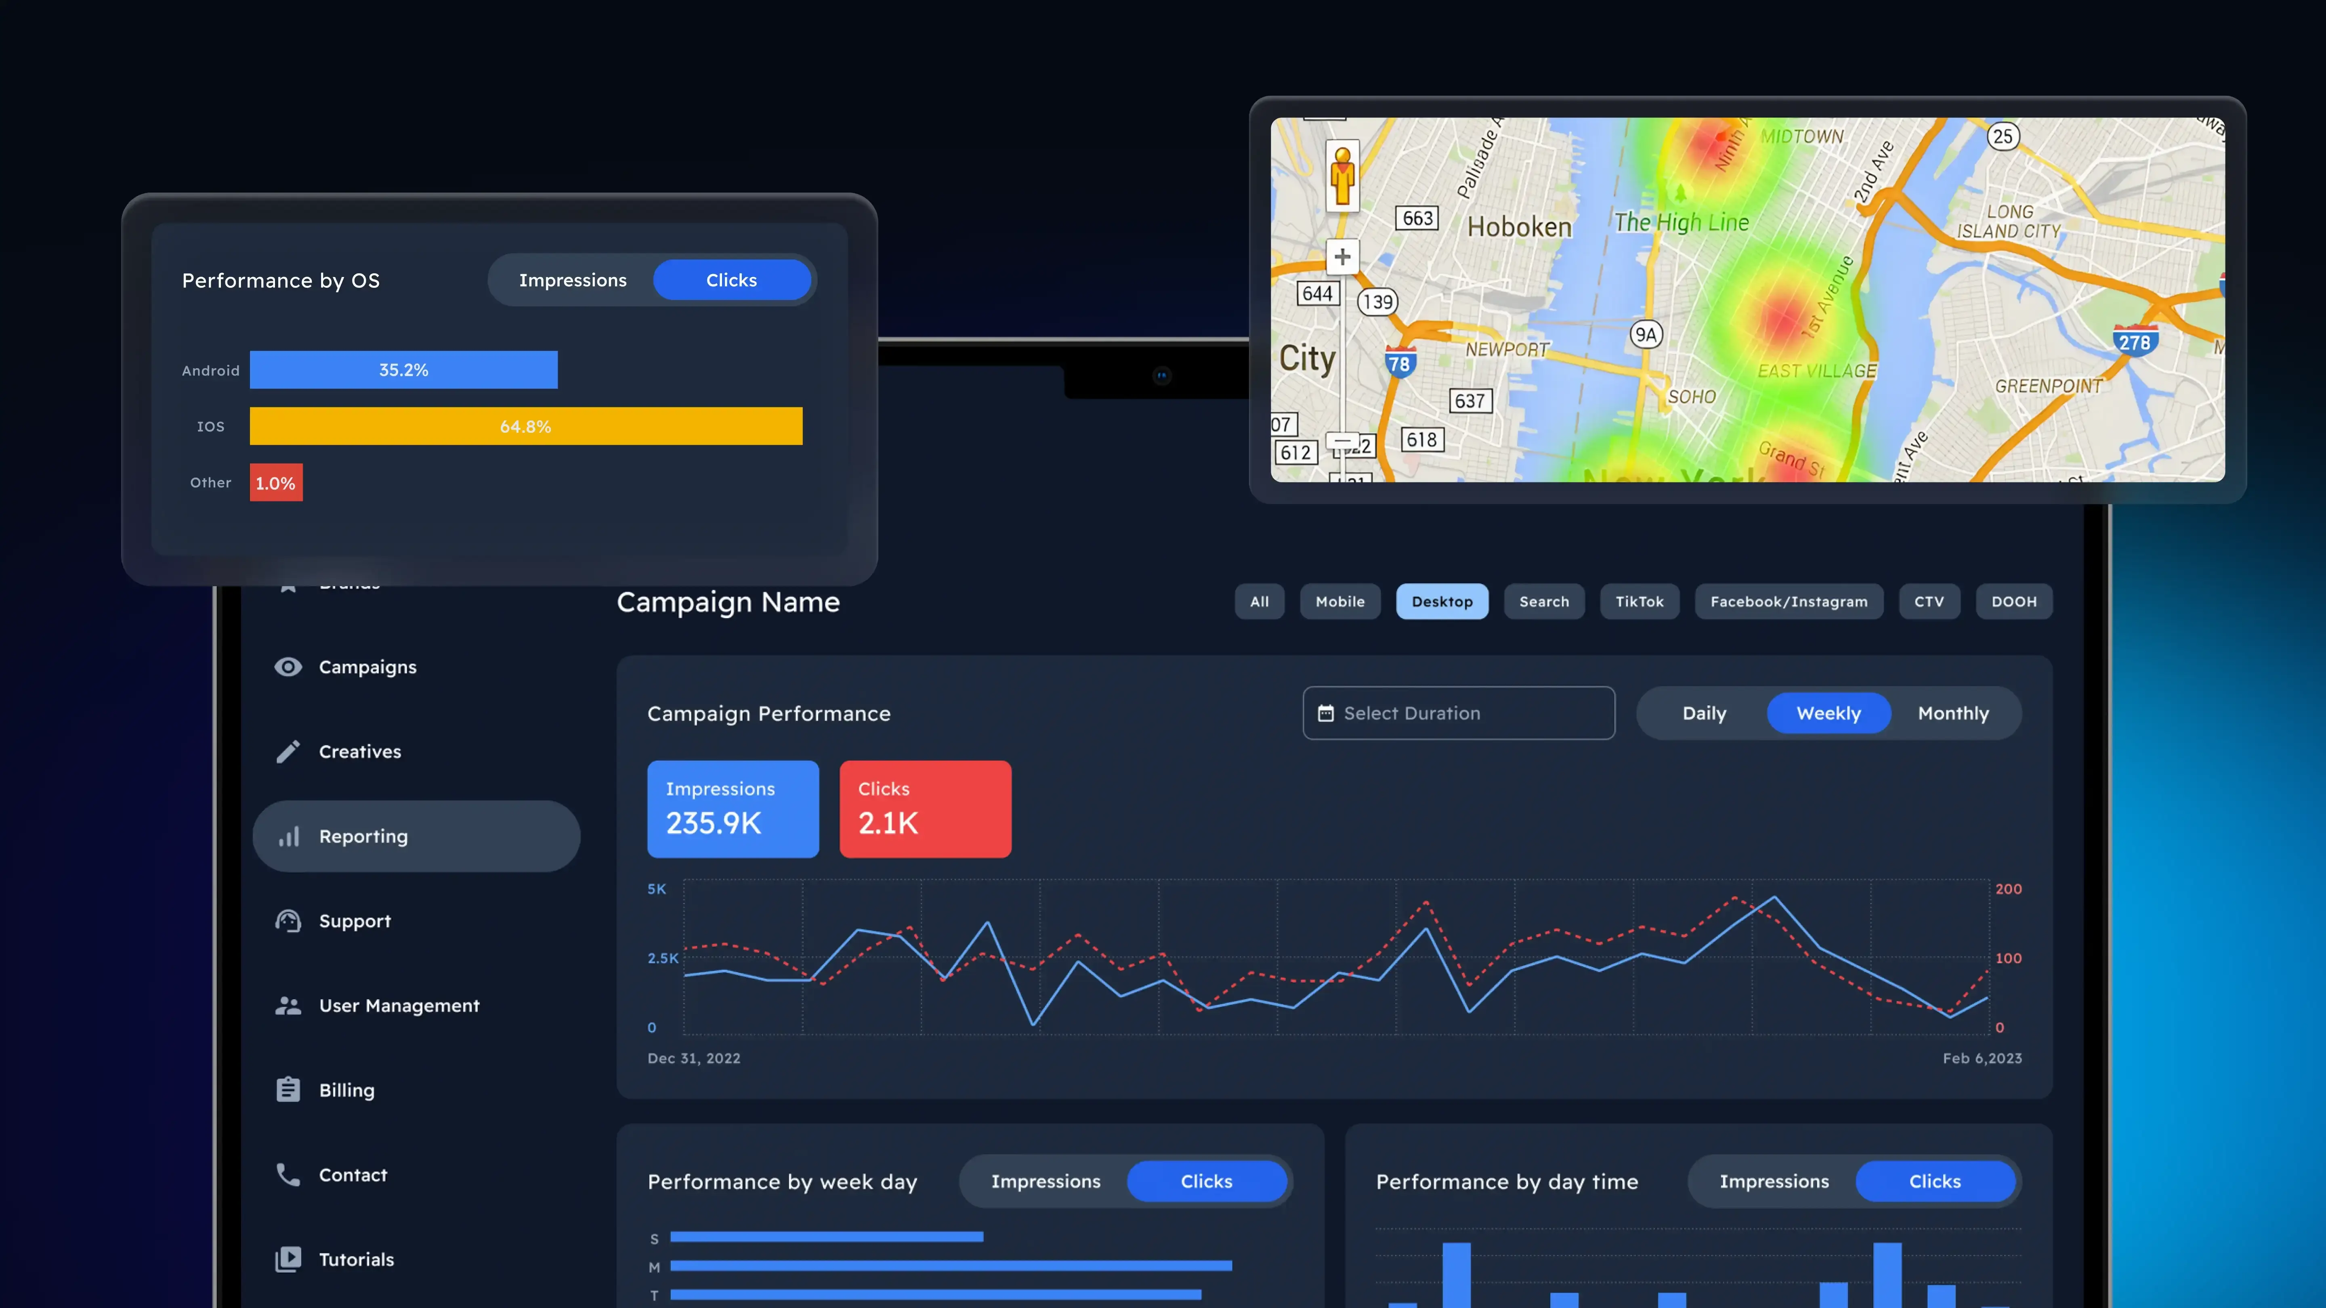Click the Monday bar in weekday chart
The image size is (2326, 1308).
pyautogui.click(x=952, y=1266)
